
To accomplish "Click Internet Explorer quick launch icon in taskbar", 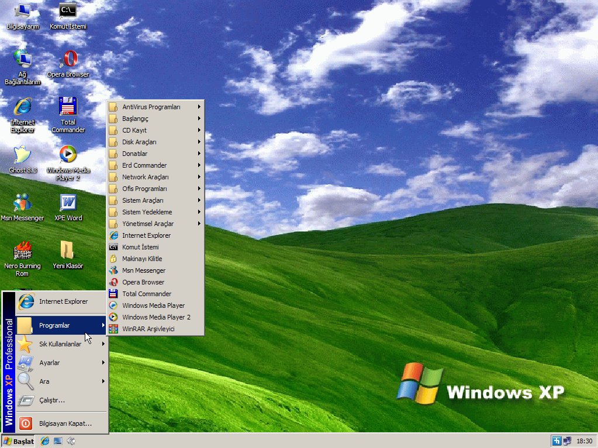I will (45, 441).
